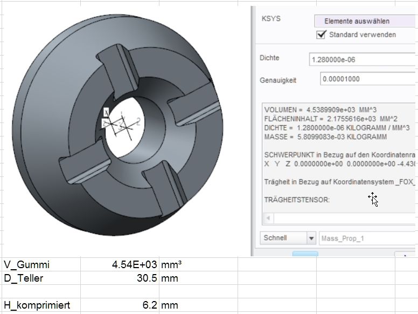This screenshot has width=418, height=314.
Task: Click the Elemente auswählen selection field
Action: click(364, 22)
